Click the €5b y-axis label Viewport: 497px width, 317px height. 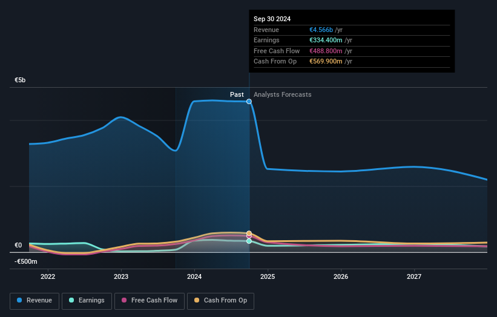coord(20,80)
